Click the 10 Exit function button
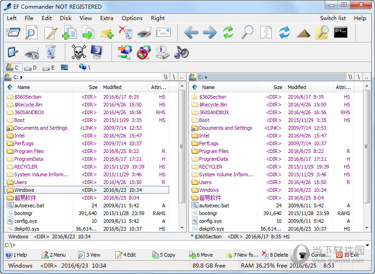Image resolution: width=375 pixels, height=274 pixels. pyautogui.click(x=347, y=255)
